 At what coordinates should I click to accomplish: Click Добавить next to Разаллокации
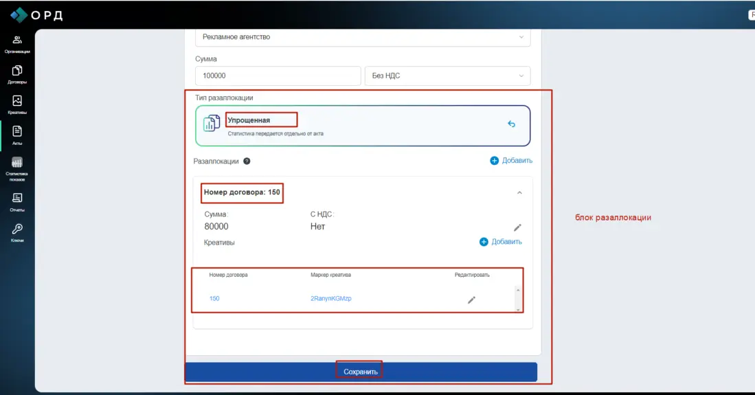[x=511, y=161]
